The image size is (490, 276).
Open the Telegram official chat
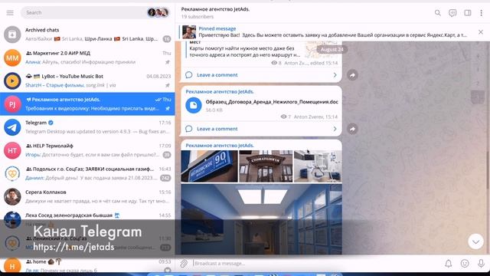pos(87,127)
